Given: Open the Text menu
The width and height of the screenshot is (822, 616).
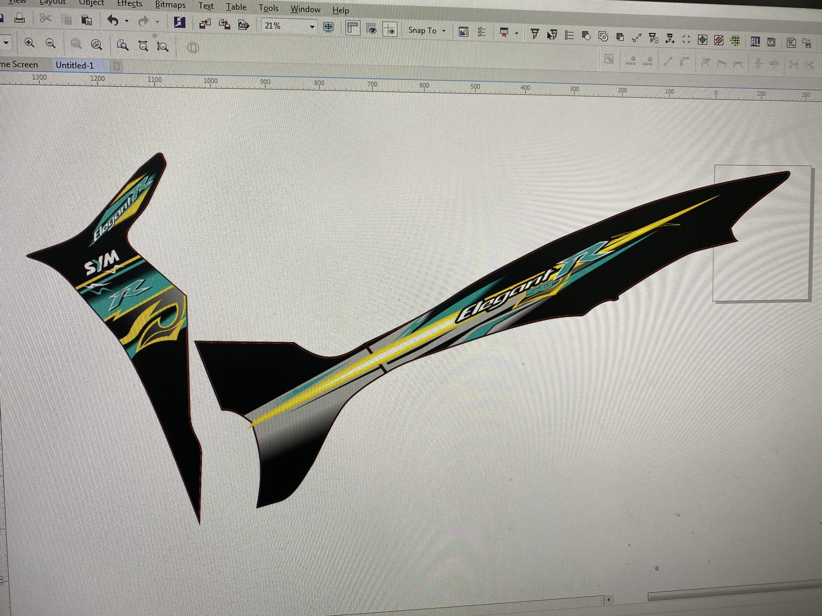Looking at the screenshot, I should [205, 6].
